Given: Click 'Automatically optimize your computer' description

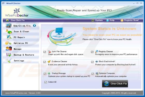Looking at the screenshot, I should coord(111,76).
